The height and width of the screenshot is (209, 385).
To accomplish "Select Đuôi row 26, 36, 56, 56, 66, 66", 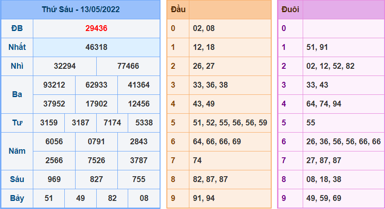I will pos(344,142).
